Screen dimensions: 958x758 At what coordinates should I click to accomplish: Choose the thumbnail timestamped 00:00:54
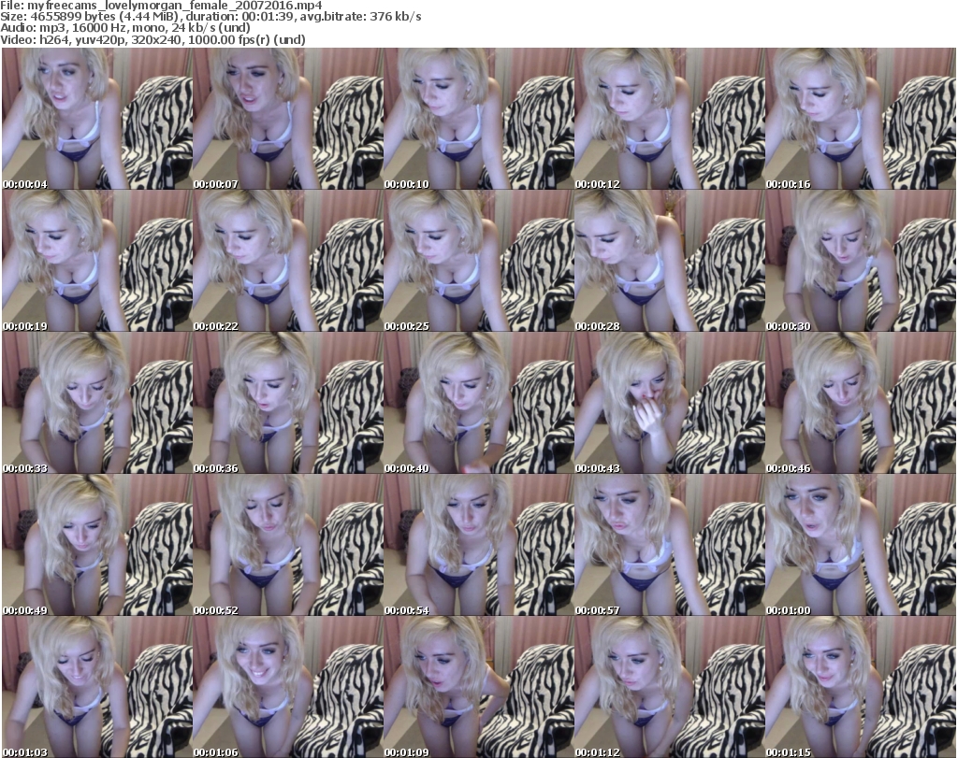479,545
